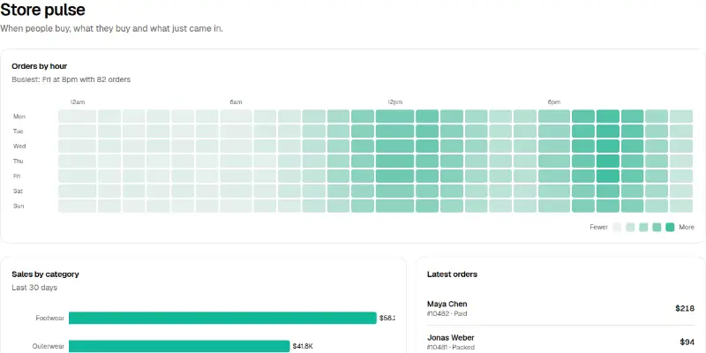Screen dimensions: 706x353
Task: Click the Footwear category label
Action: (50, 318)
